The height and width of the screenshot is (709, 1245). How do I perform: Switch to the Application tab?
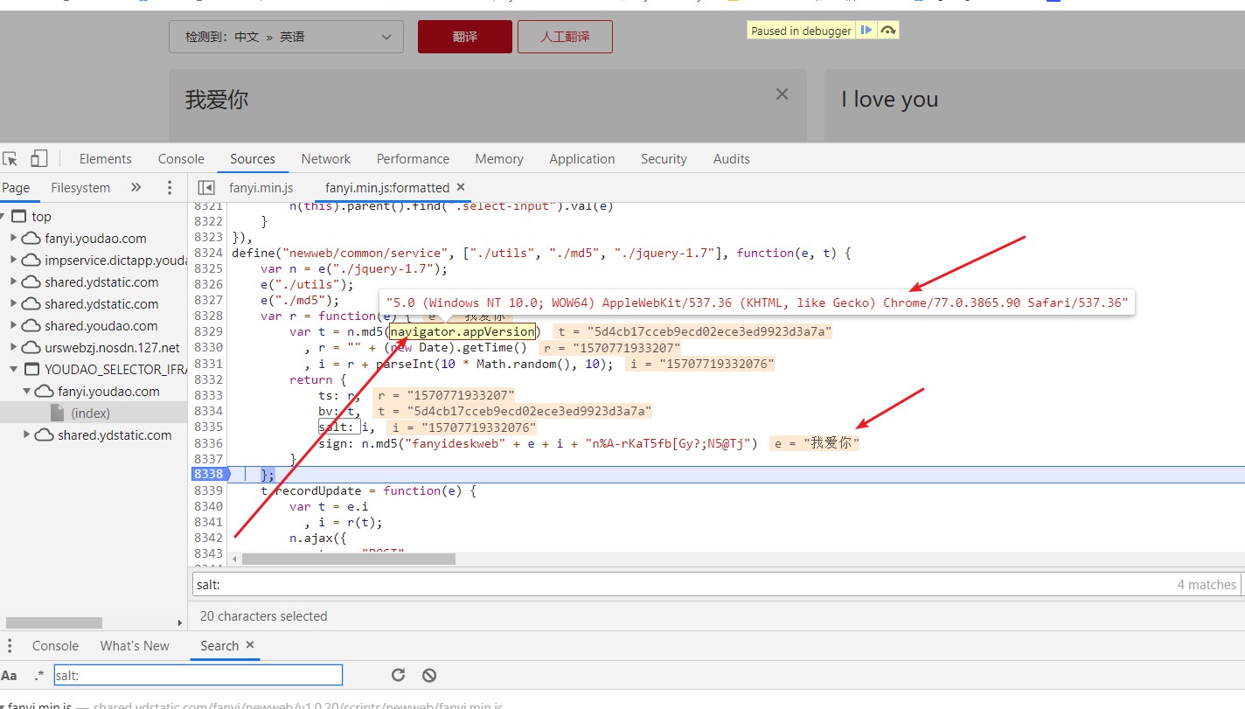[582, 158]
